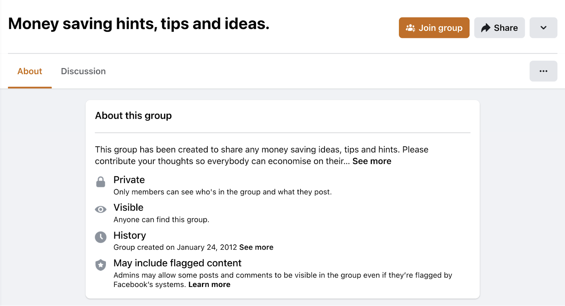This screenshot has height=306, width=565.
Task: Open See more after group creation date
Action: (x=256, y=247)
